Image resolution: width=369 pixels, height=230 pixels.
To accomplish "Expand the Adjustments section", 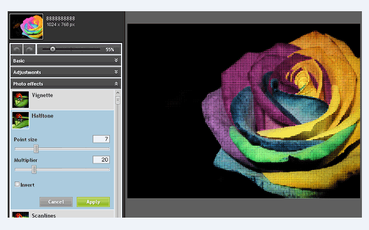I will point(66,72).
